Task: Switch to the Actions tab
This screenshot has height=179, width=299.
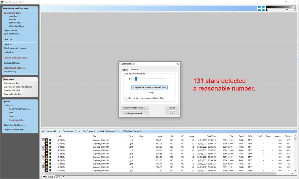Action: [x=125, y=70]
